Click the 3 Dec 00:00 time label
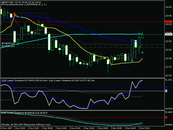The image size is (173, 130). pyautogui.click(x=47, y=128)
